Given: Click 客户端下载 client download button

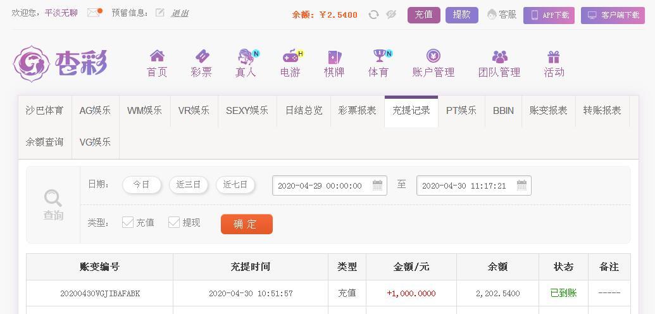Looking at the screenshot, I should (613, 15).
